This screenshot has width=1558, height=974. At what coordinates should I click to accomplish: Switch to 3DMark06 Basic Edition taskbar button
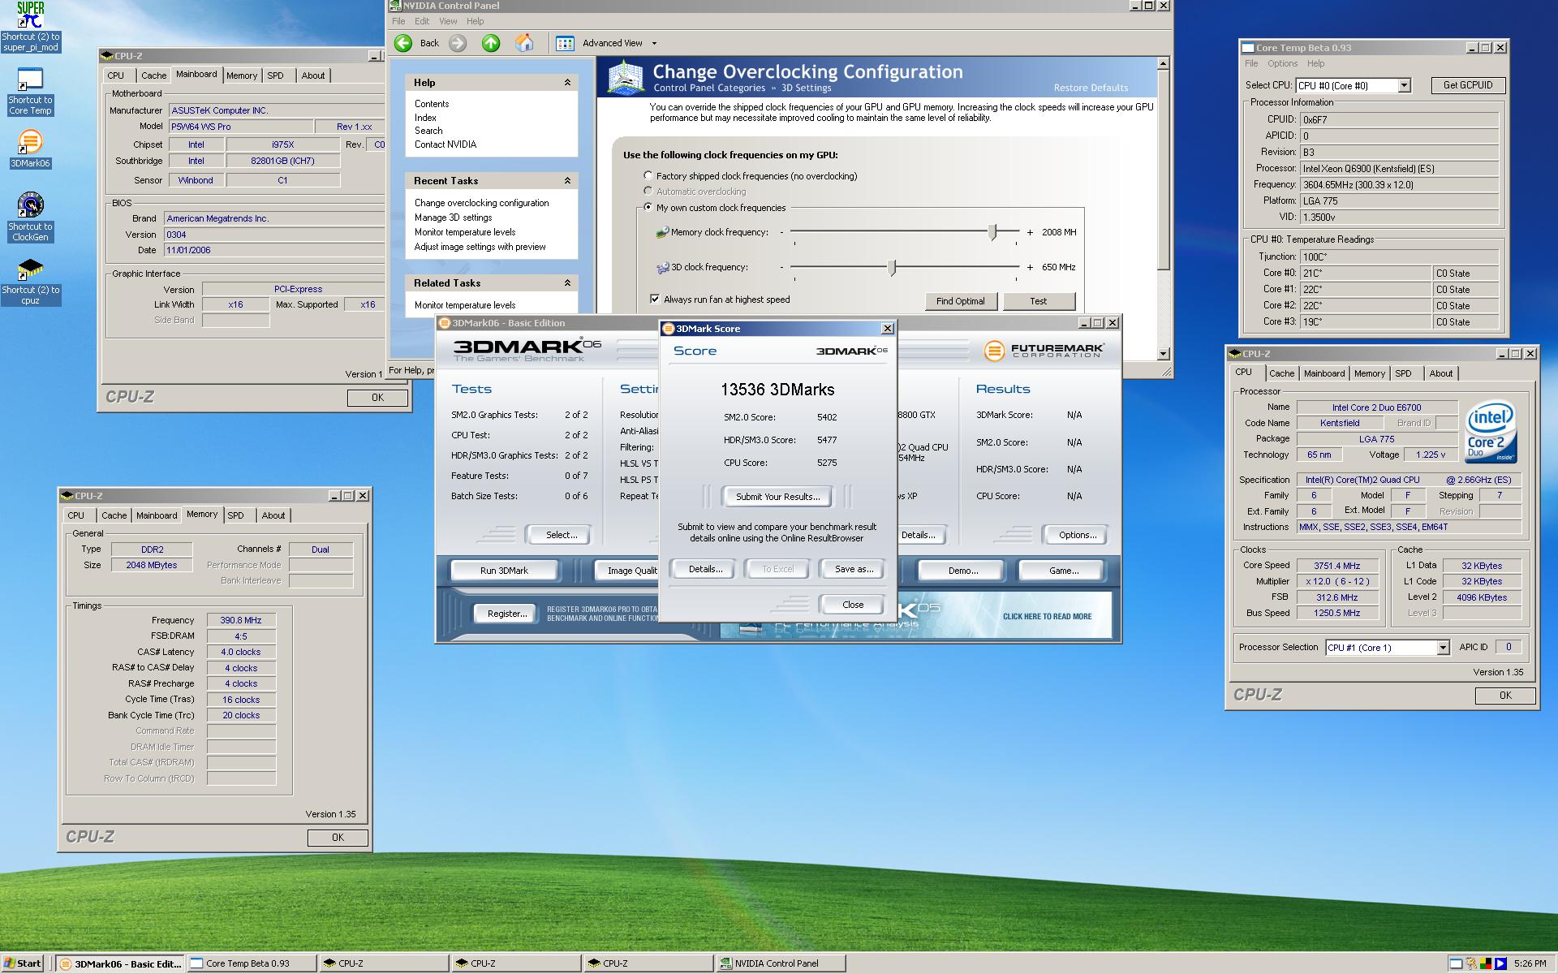coord(120,963)
